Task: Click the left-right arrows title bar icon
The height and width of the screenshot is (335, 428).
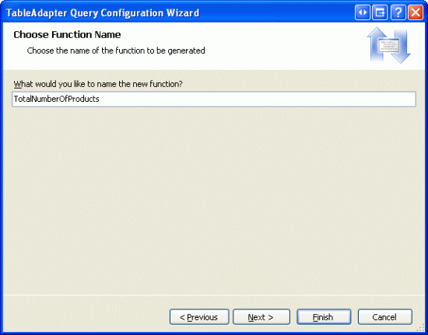Action: (362, 12)
